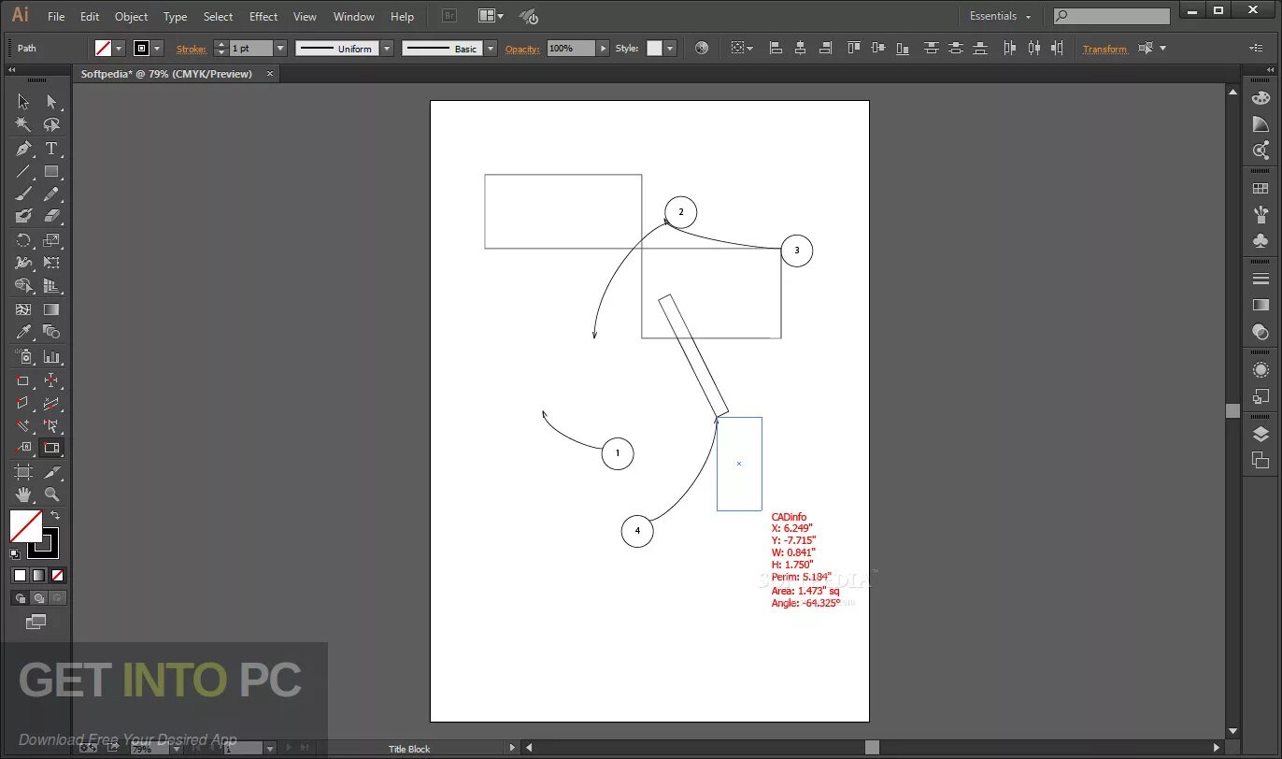
Task: Pick the Rectangle tool in the toolbox
Action: click(x=51, y=172)
